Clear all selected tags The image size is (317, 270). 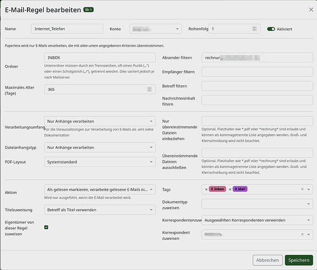(x=302, y=189)
